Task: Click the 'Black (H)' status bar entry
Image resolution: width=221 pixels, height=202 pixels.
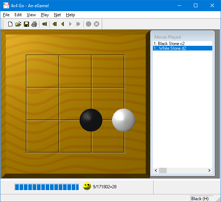Action: coord(202,199)
